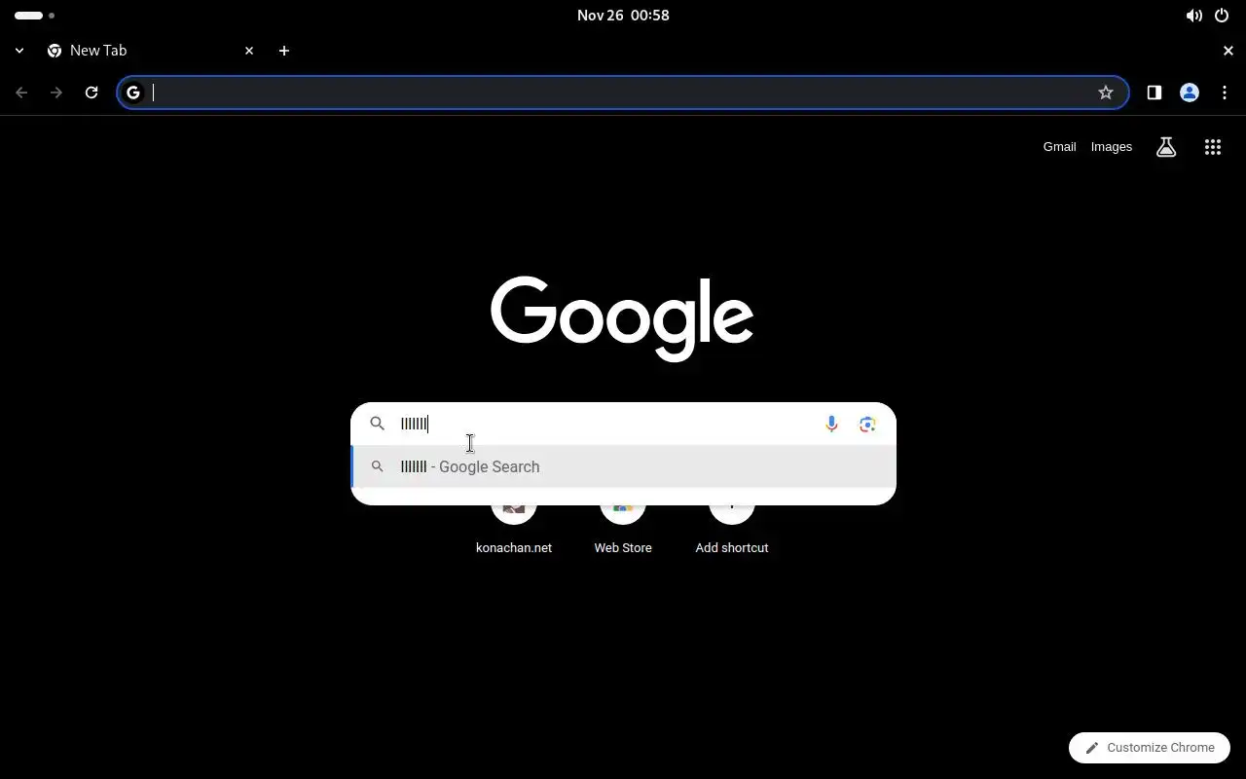1246x779 pixels.
Task: Open the konachan.net shortcut
Action: (514, 531)
